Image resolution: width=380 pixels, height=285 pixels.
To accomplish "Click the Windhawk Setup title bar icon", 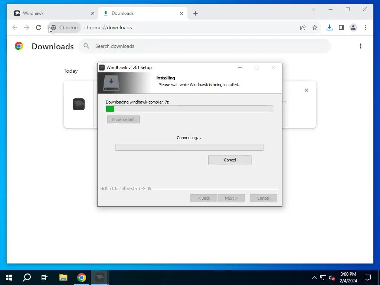I will (102, 68).
